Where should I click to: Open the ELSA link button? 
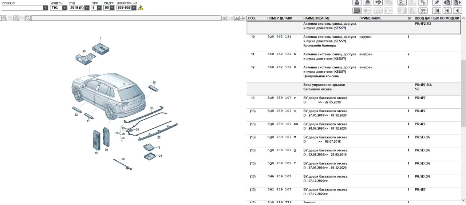(x=402, y=2)
